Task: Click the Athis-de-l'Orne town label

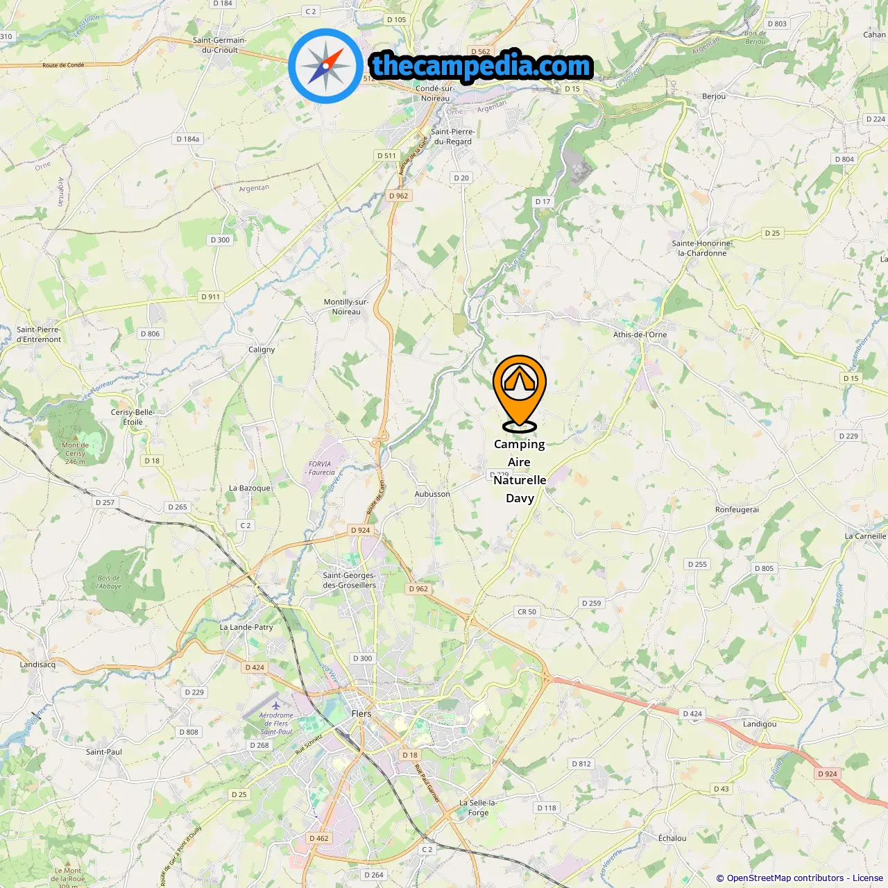Action: (640, 334)
